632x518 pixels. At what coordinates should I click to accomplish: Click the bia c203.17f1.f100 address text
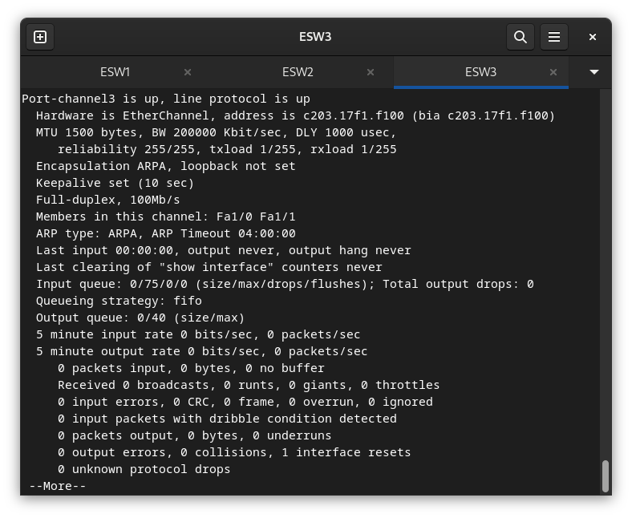tap(484, 115)
